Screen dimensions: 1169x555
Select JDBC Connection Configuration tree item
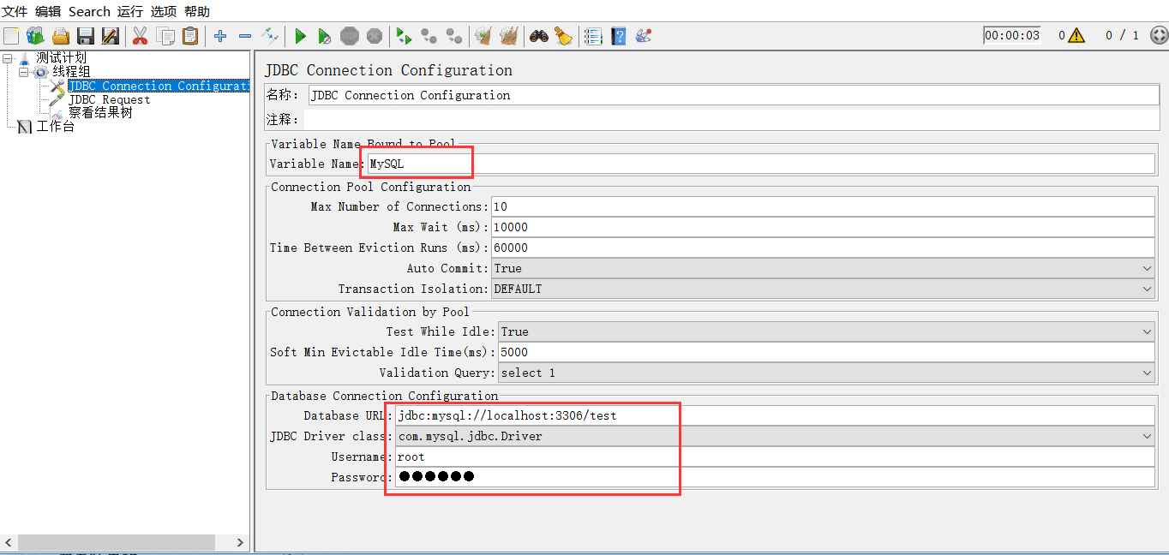(159, 86)
